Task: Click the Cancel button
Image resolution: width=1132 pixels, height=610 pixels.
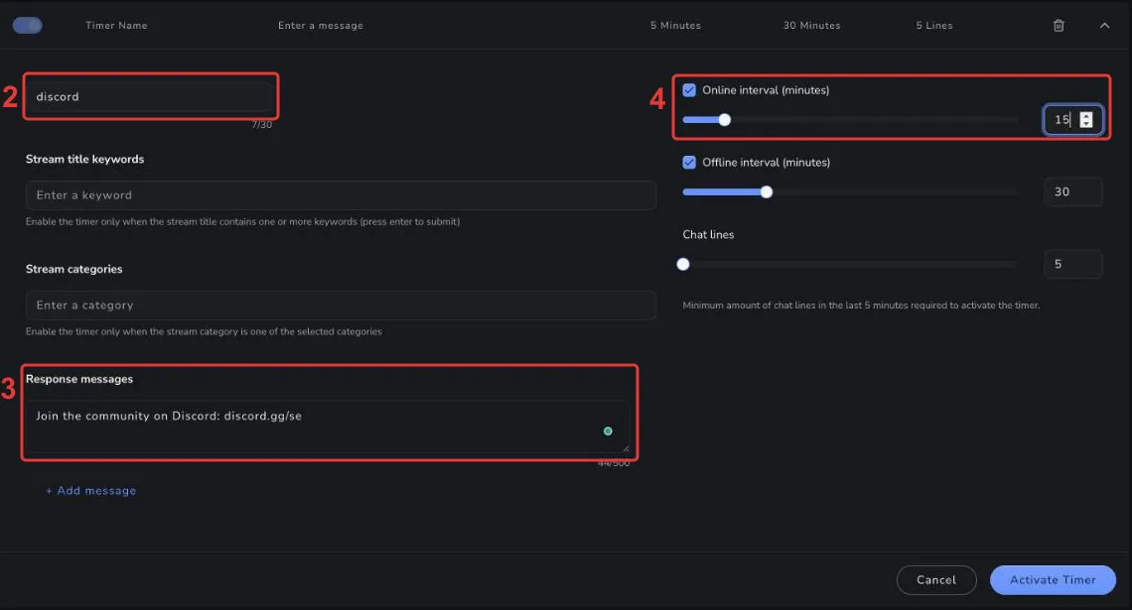Action: pos(936,579)
